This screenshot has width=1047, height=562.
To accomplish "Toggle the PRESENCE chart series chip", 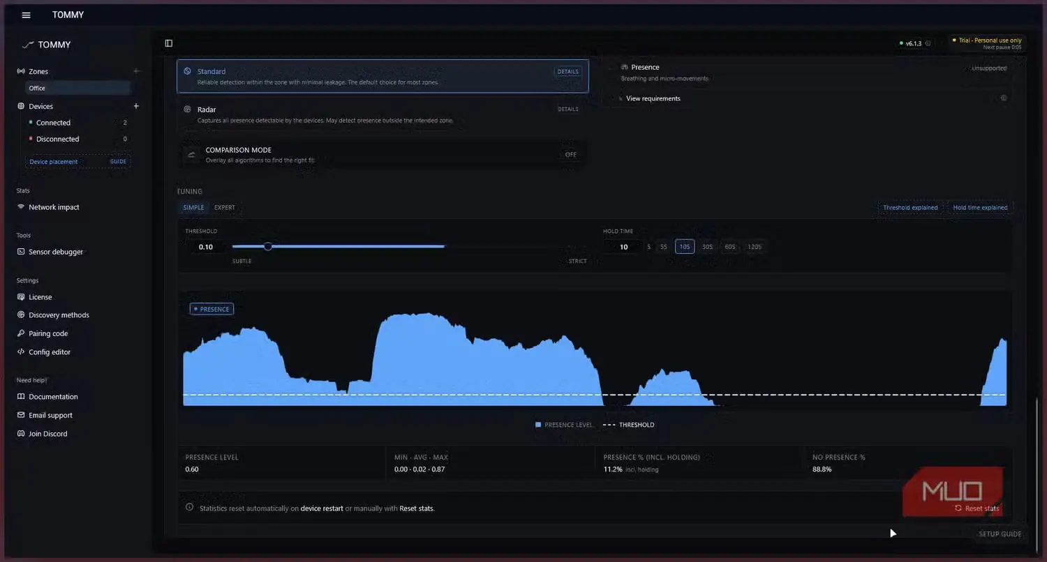I will 211,309.
